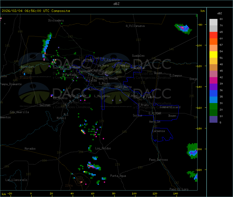Click the 'Bowen' place label

[172, 115]
